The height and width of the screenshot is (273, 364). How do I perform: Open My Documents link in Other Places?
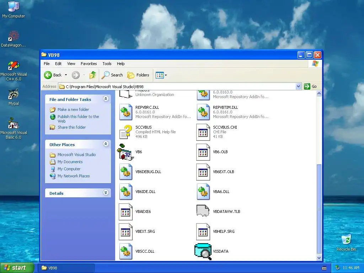pos(70,162)
